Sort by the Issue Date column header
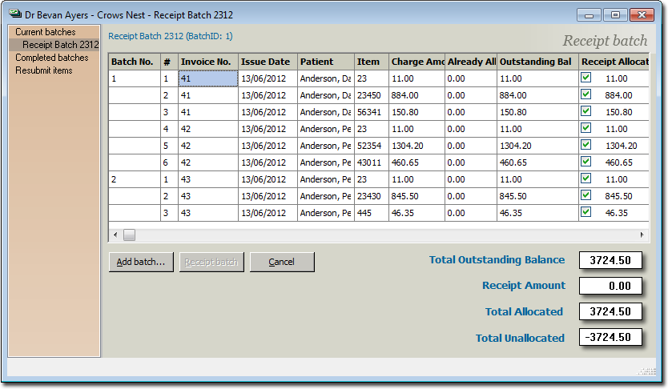Image resolution: width=668 pixels, height=389 pixels. [267, 62]
